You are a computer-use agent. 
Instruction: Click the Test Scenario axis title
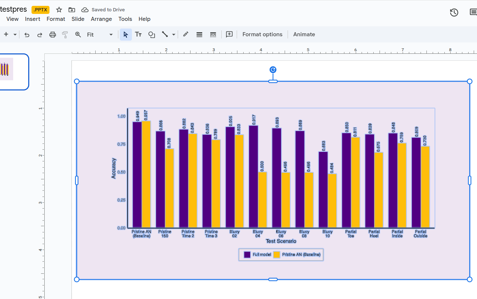tap(281, 241)
